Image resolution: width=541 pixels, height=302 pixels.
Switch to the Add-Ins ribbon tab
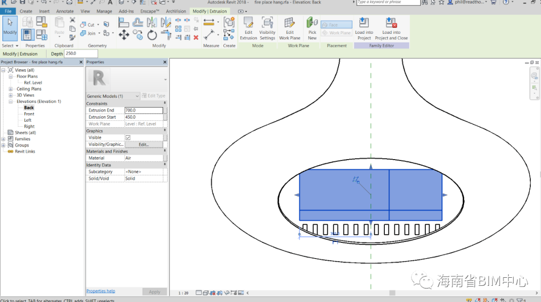(x=126, y=11)
